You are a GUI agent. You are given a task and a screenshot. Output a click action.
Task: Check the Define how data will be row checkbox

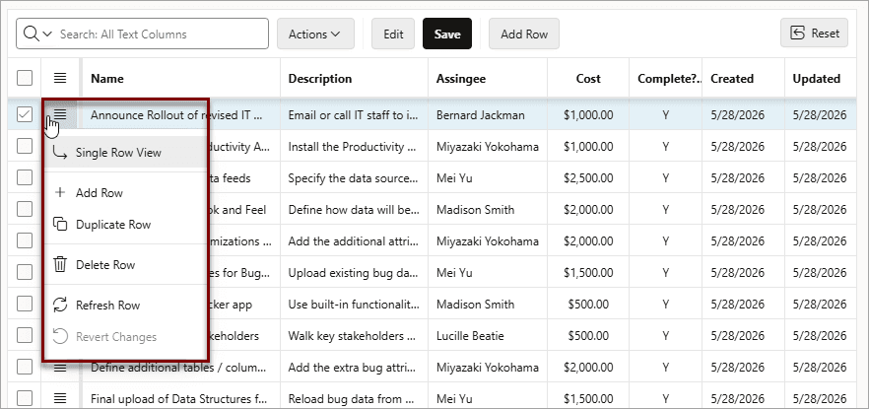25,210
